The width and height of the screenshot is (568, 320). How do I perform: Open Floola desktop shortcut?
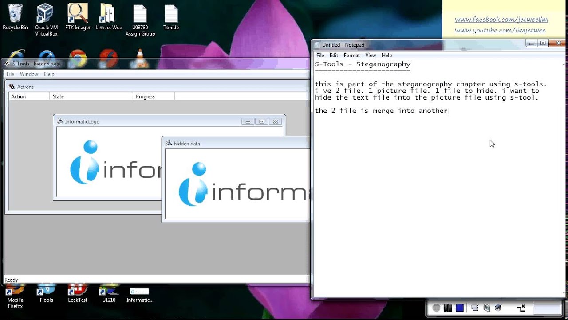[x=46, y=294]
